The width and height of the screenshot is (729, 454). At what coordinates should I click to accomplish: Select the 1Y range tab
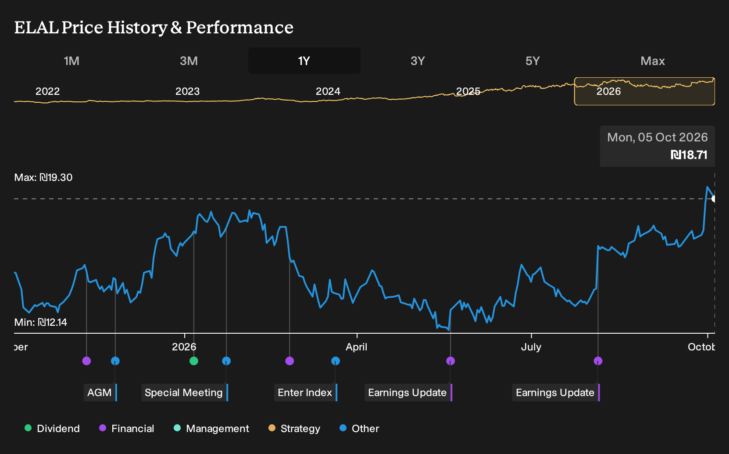click(x=304, y=61)
